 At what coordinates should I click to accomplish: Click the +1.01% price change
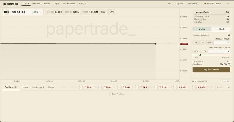point(35,12)
